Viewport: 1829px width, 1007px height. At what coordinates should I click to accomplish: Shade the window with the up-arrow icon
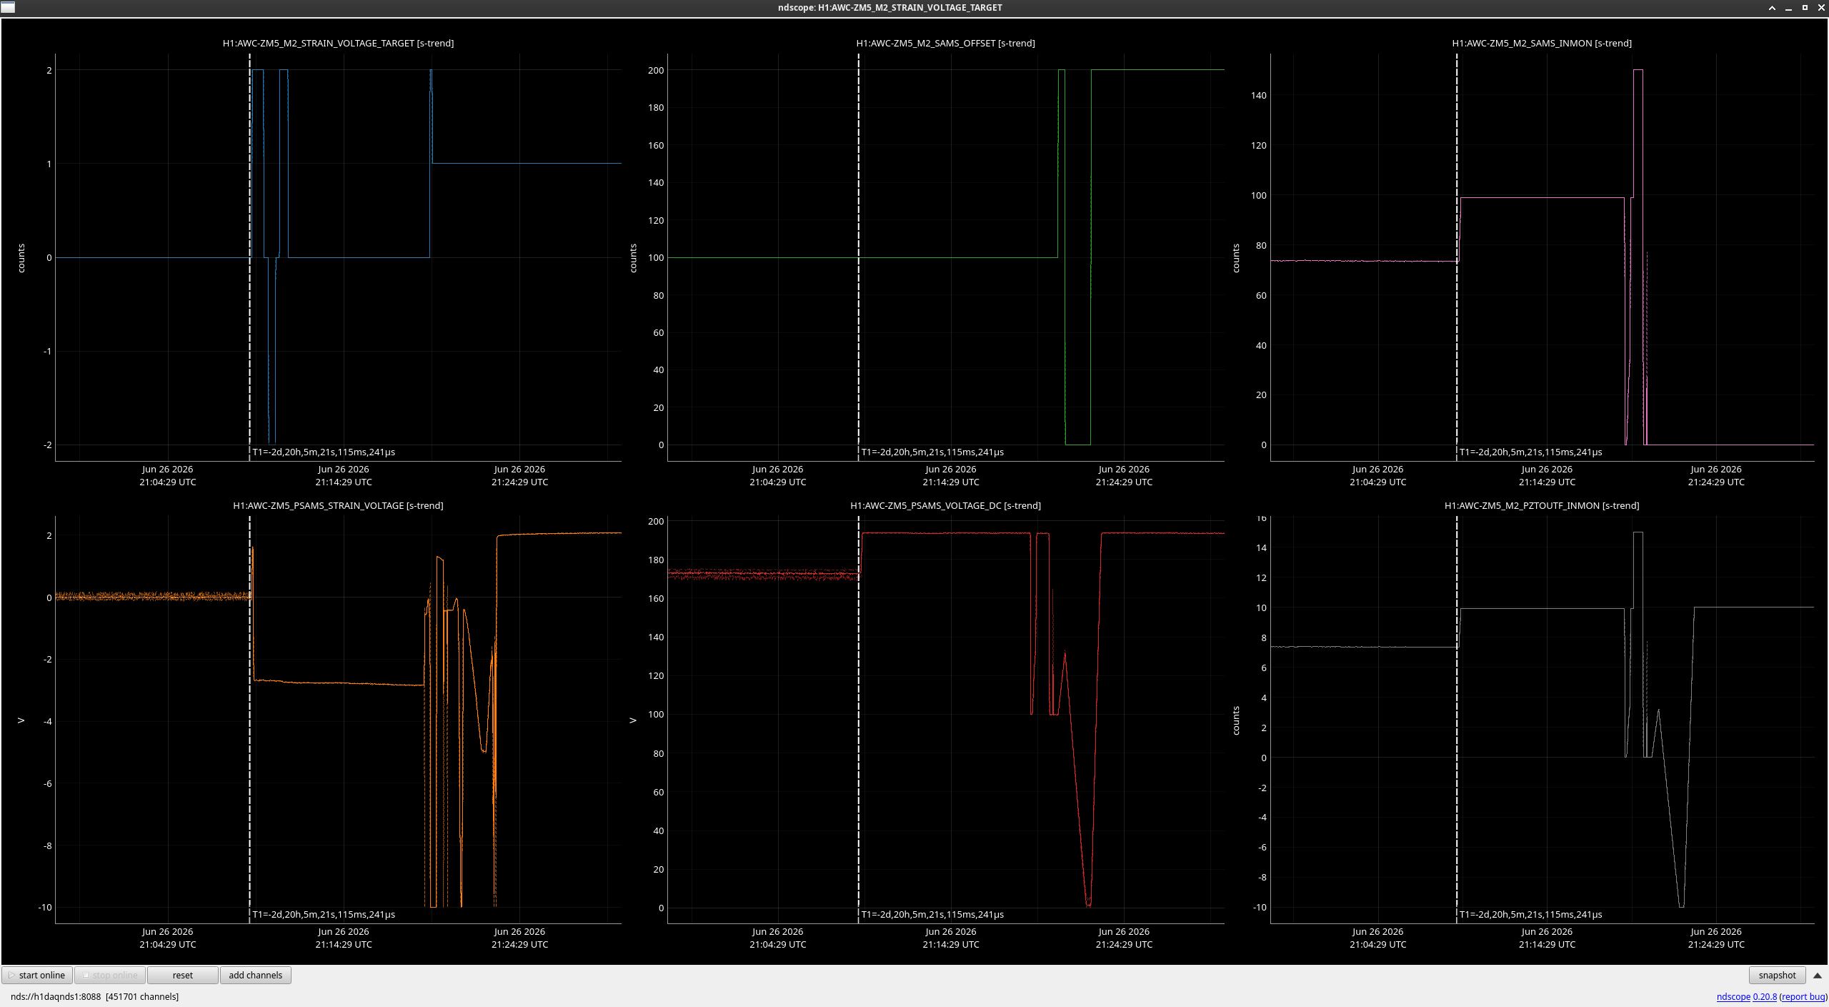point(1772,8)
